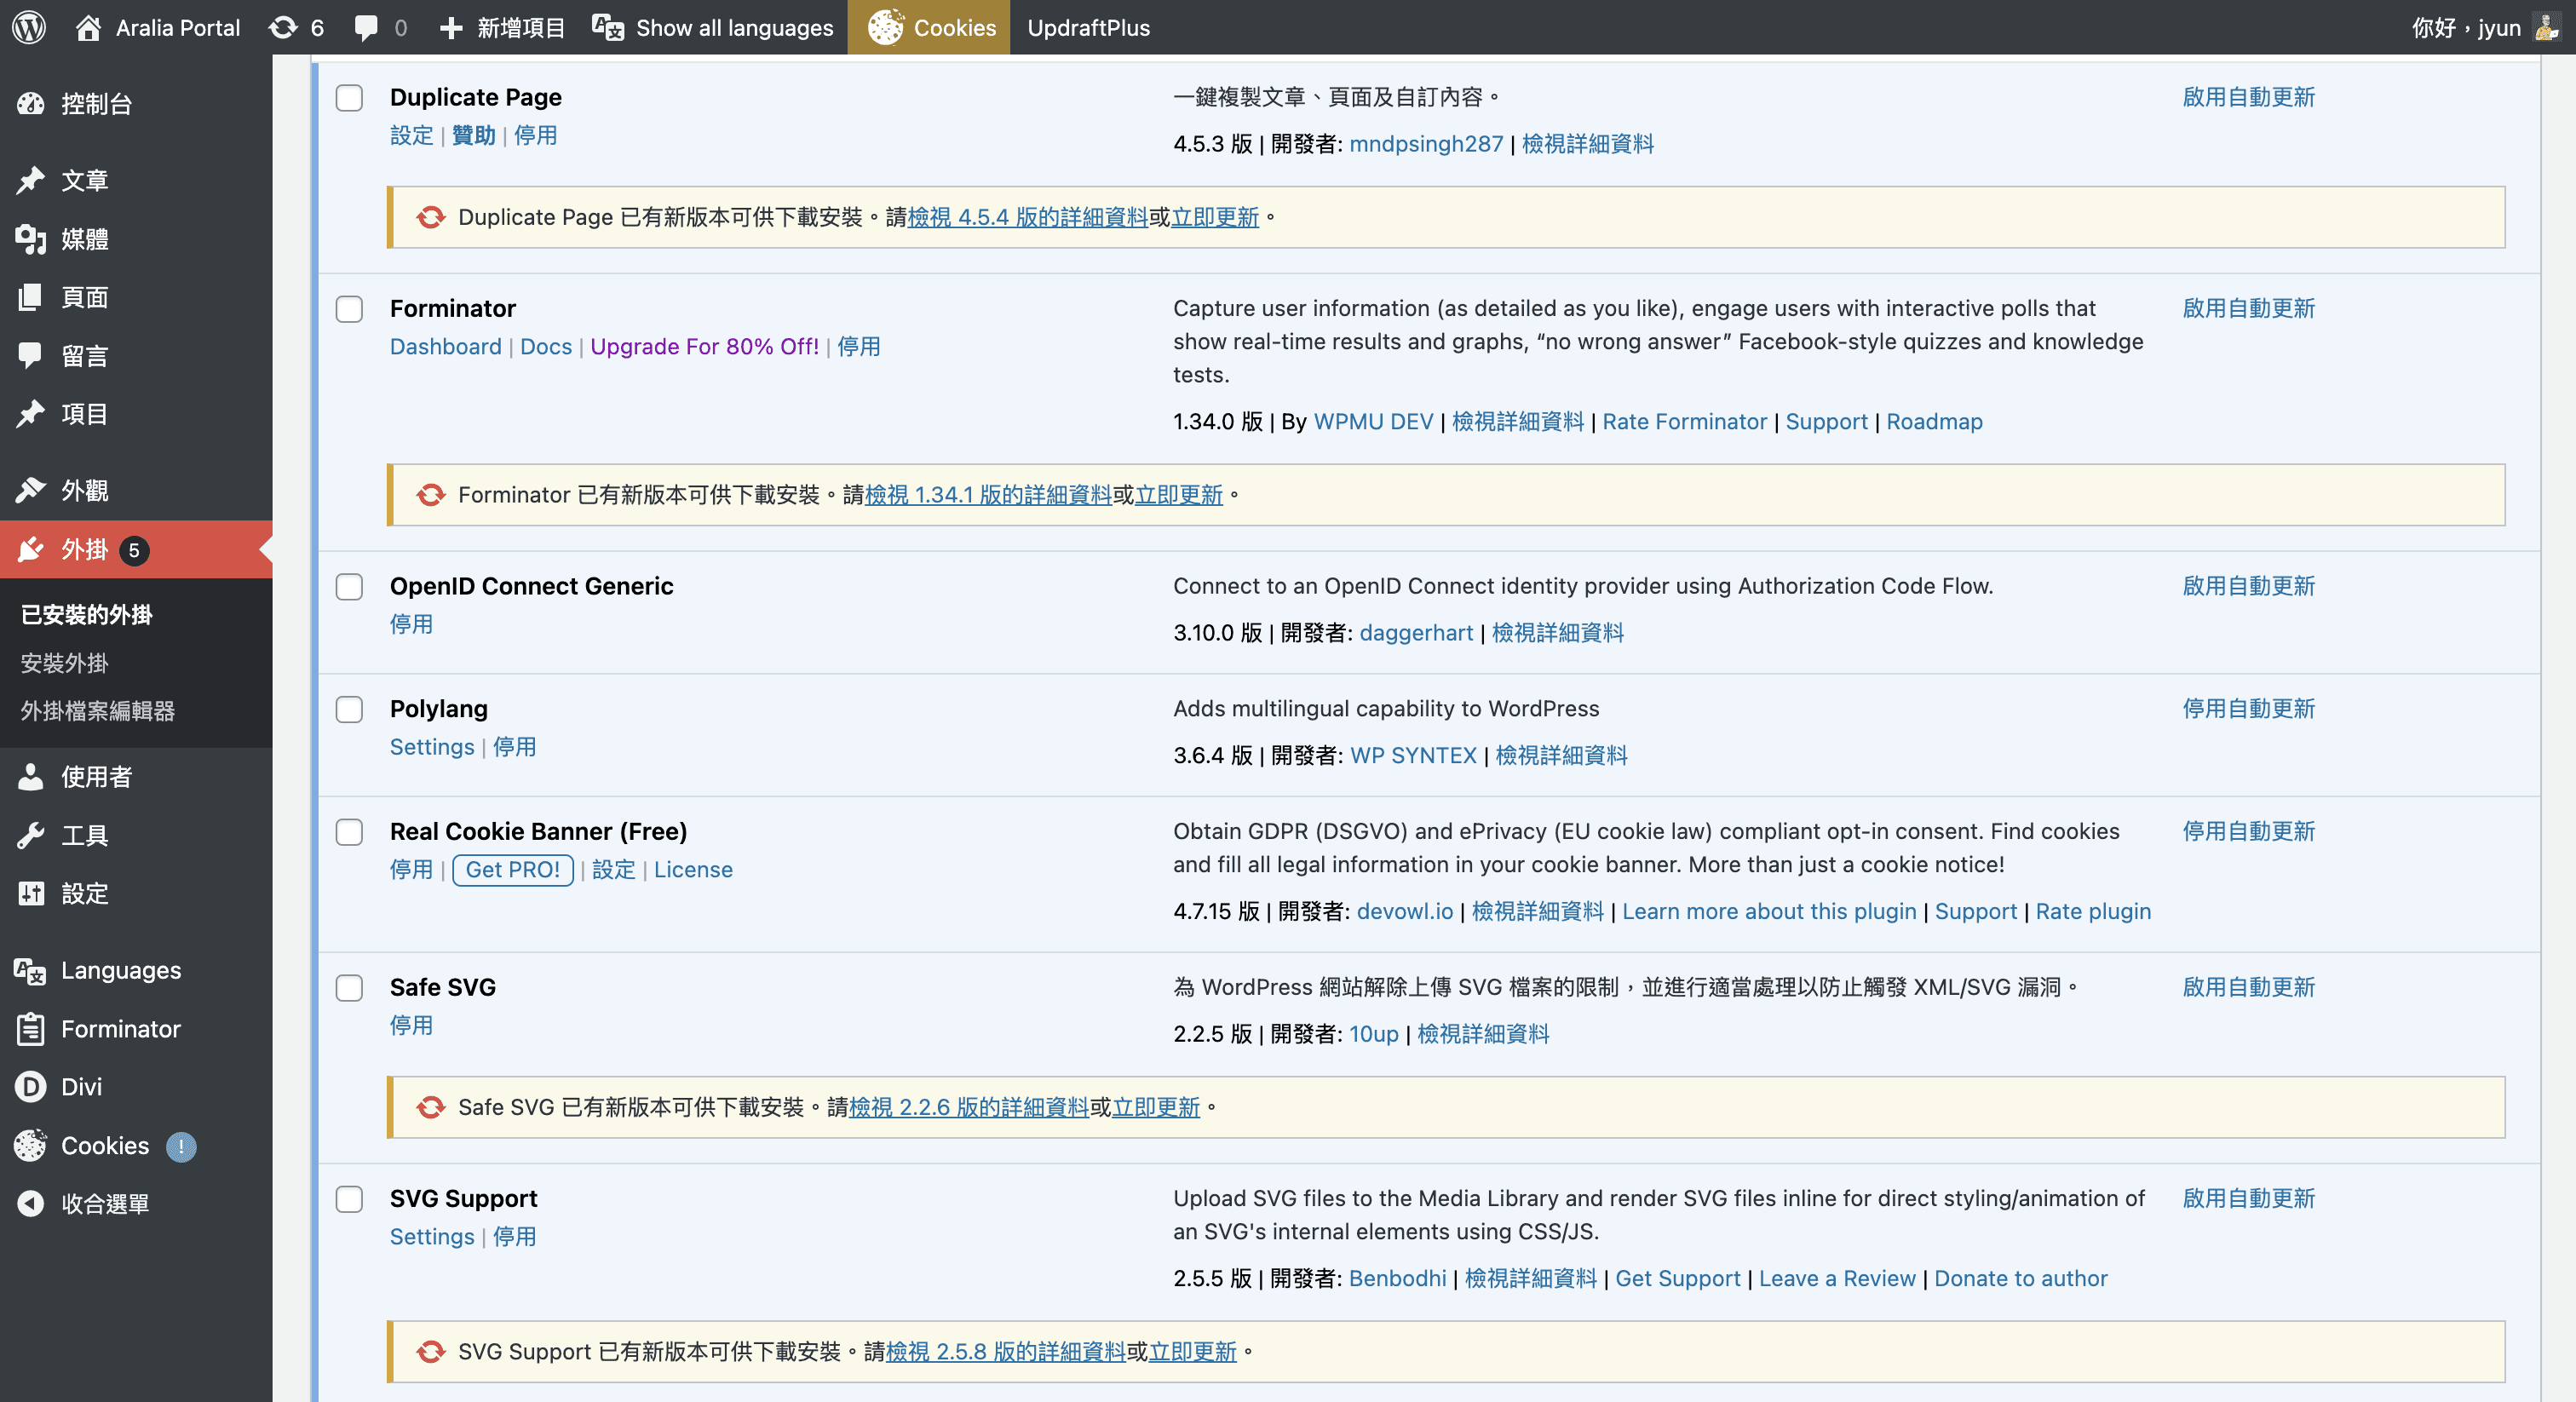Open 外掛檔案編輯器 submenu item

98,711
